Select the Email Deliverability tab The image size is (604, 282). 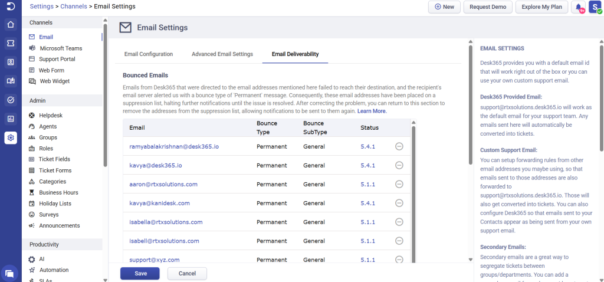tap(295, 54)
